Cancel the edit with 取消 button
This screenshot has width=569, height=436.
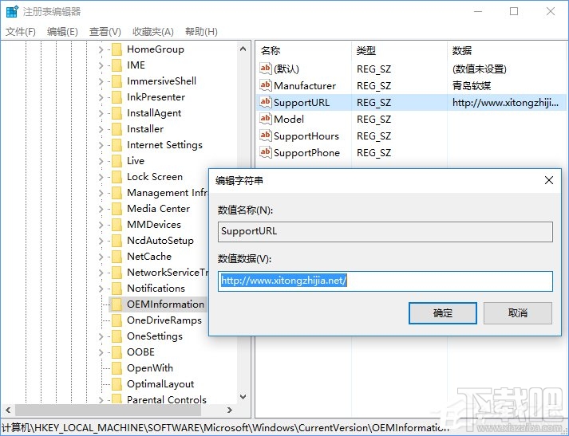(x=518, y=313)
